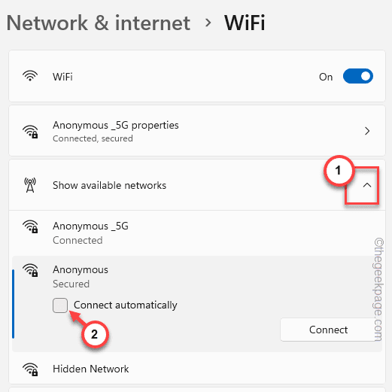Click the antenna tower icon beside Show available networks
The width and height of the screenshot is (392, 392).
[x=30, y=185]
